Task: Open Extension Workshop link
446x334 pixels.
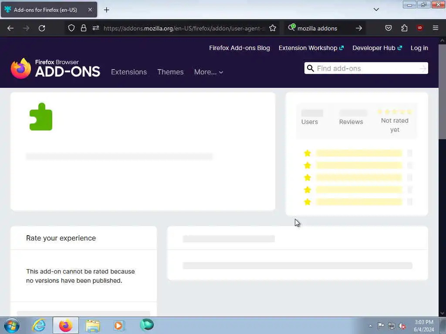Action: coord(311,48)
